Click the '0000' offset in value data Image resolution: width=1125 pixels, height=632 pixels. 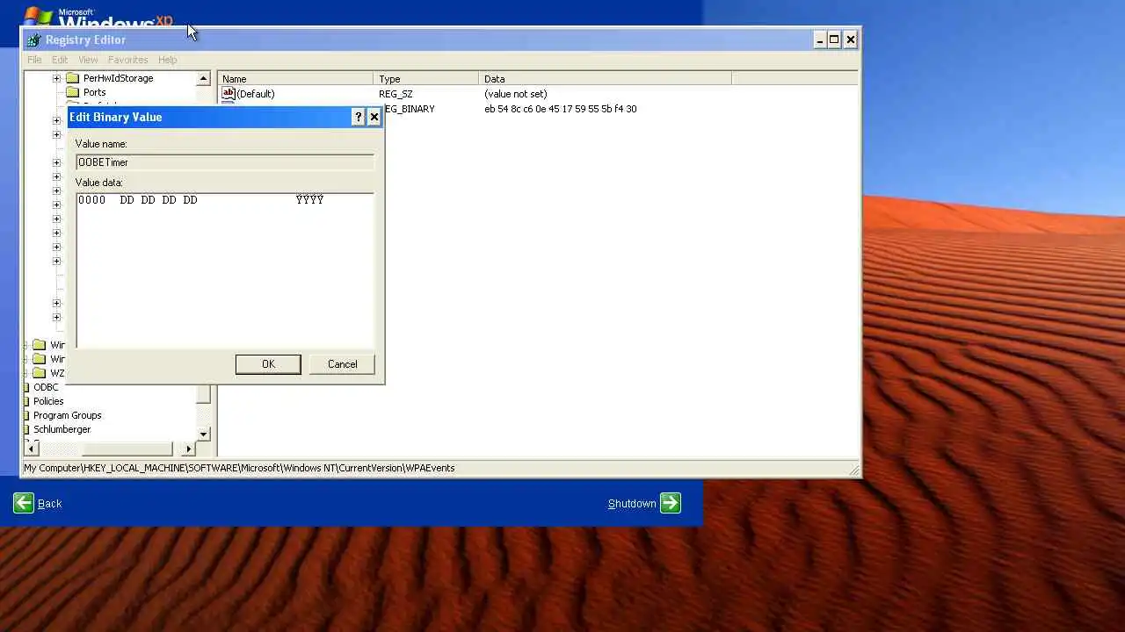tap(91, 200)
